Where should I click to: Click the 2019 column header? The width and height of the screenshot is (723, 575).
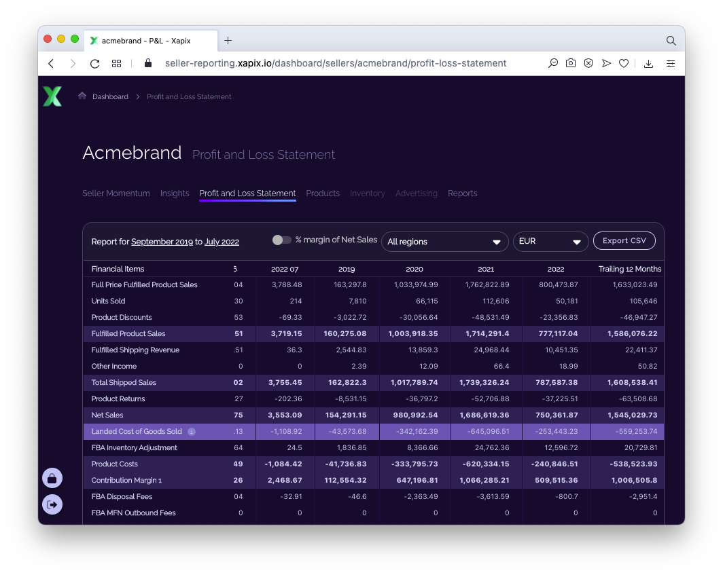tap(347, 269)
